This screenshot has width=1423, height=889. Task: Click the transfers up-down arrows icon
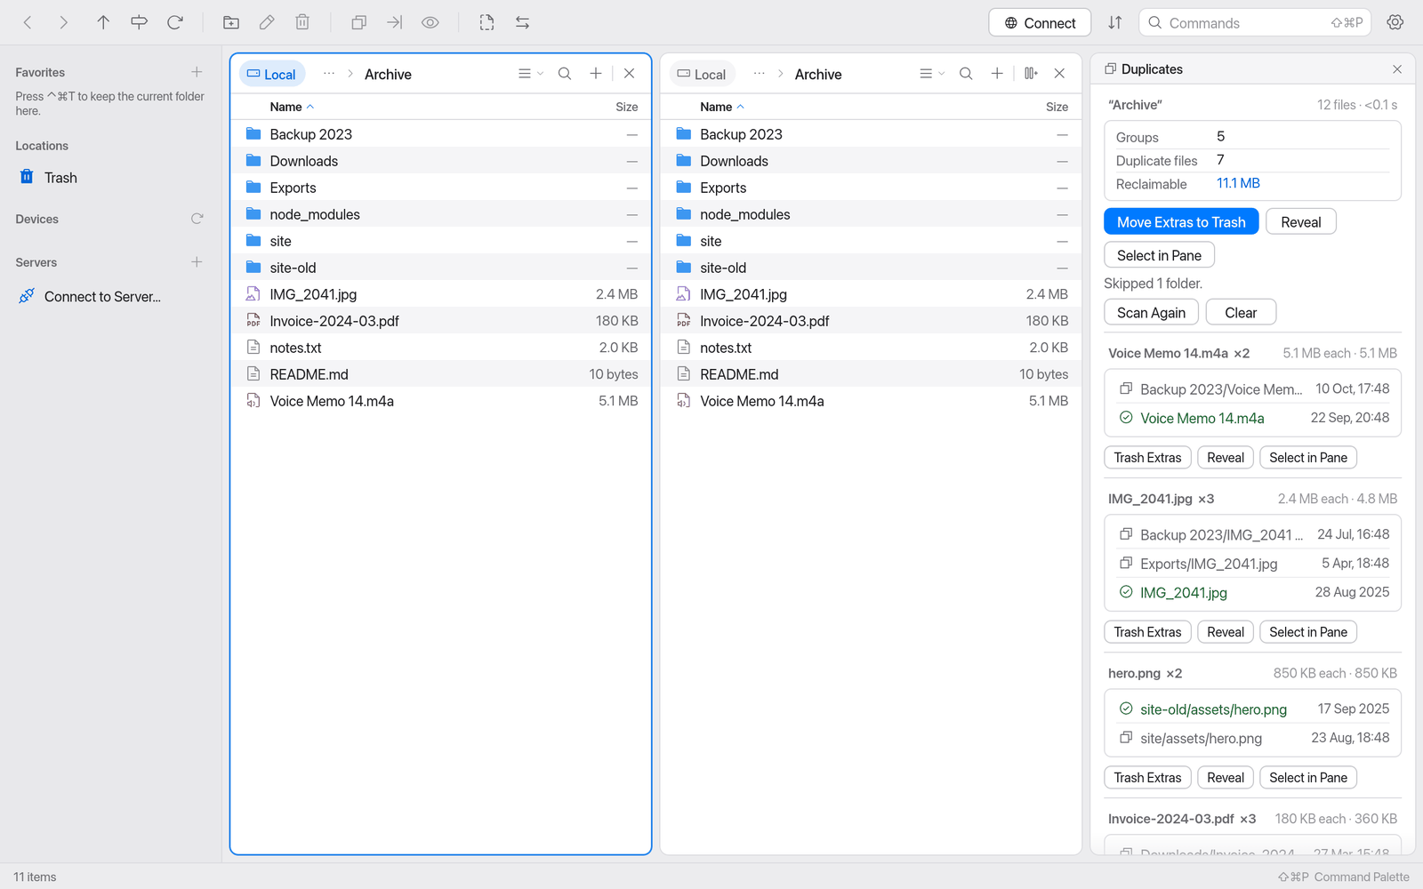coord(1115,22)
